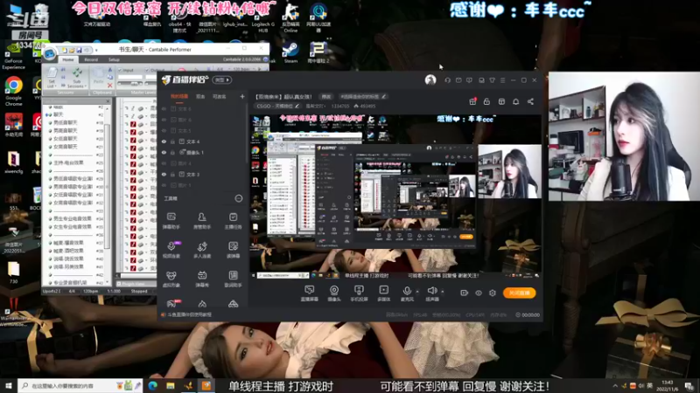Open the microphone volume arrow dropdown
The width and height of the screenshot is (700, 393).
point(417,292)
